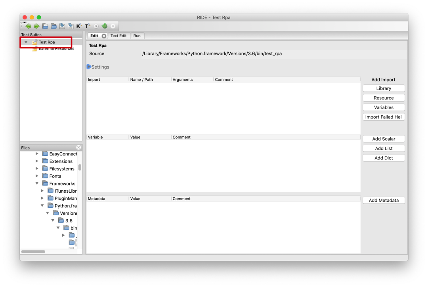The height and width of the screenshot is (287, 428).
Task: Collapse the Versions folder
Action: [48, 213]
